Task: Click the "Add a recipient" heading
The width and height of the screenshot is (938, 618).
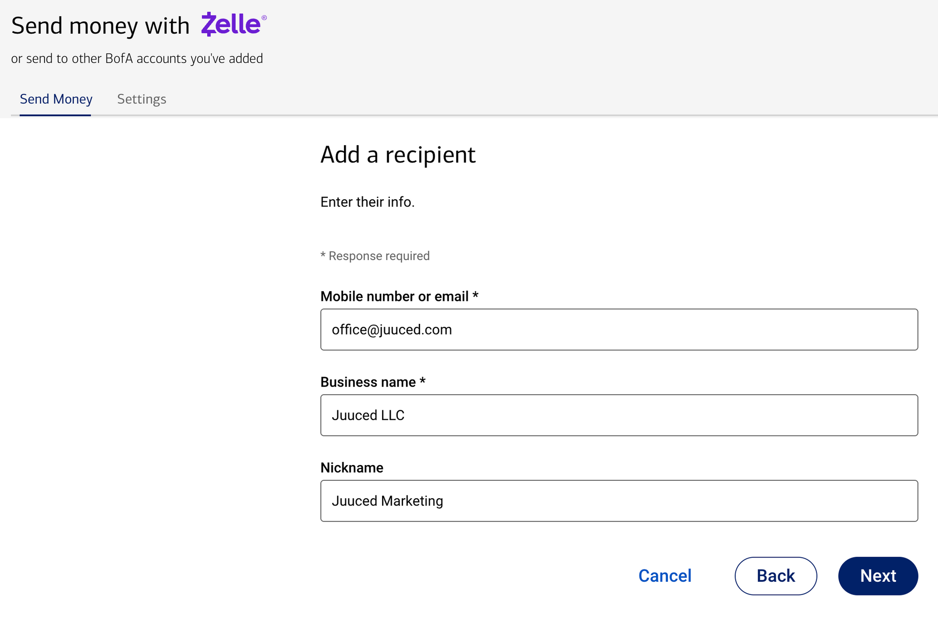Action: 398,155
